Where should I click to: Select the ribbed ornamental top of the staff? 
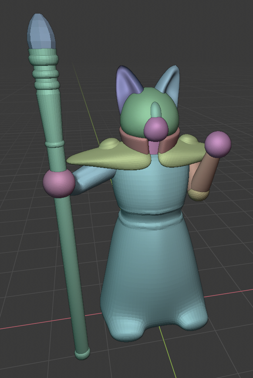(45, 69)
